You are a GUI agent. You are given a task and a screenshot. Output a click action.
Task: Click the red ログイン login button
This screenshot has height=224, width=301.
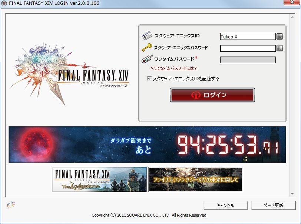click(212, 95)
